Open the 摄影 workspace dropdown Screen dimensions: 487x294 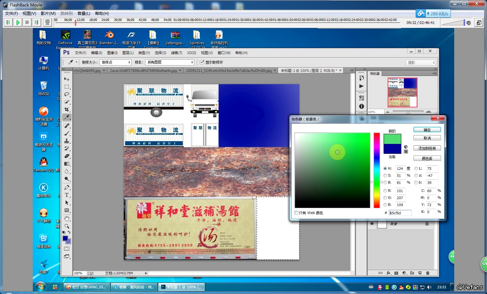point(421,63)
